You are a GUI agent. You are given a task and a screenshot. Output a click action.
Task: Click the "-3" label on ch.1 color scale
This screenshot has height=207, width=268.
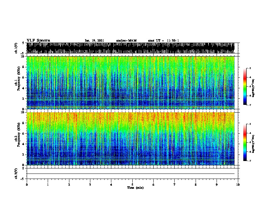pyautogui.click(x=249, y=68)
